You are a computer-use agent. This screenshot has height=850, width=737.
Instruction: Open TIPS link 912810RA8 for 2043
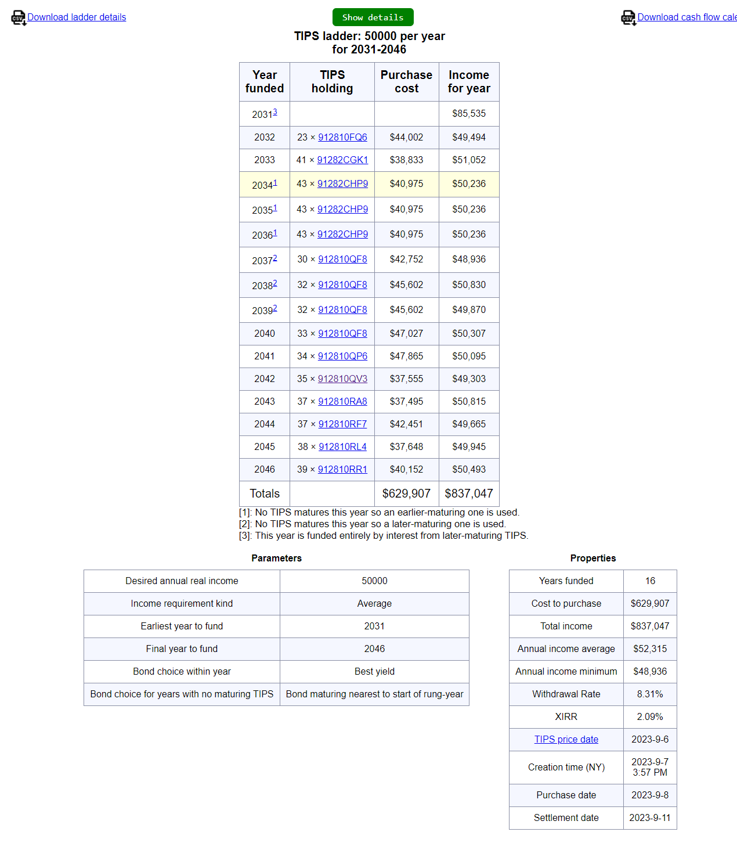(x=342, y=402)
